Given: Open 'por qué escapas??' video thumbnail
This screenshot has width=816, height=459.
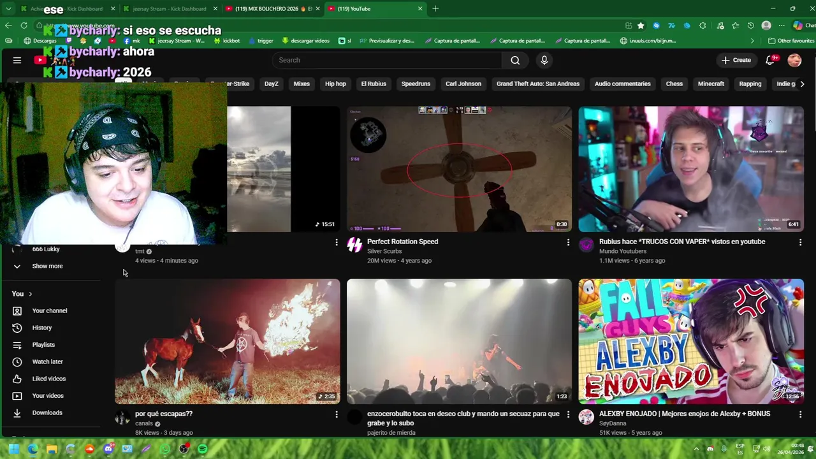Looking at the screenshot, I should pyautogui.click(x=227, y=341).
